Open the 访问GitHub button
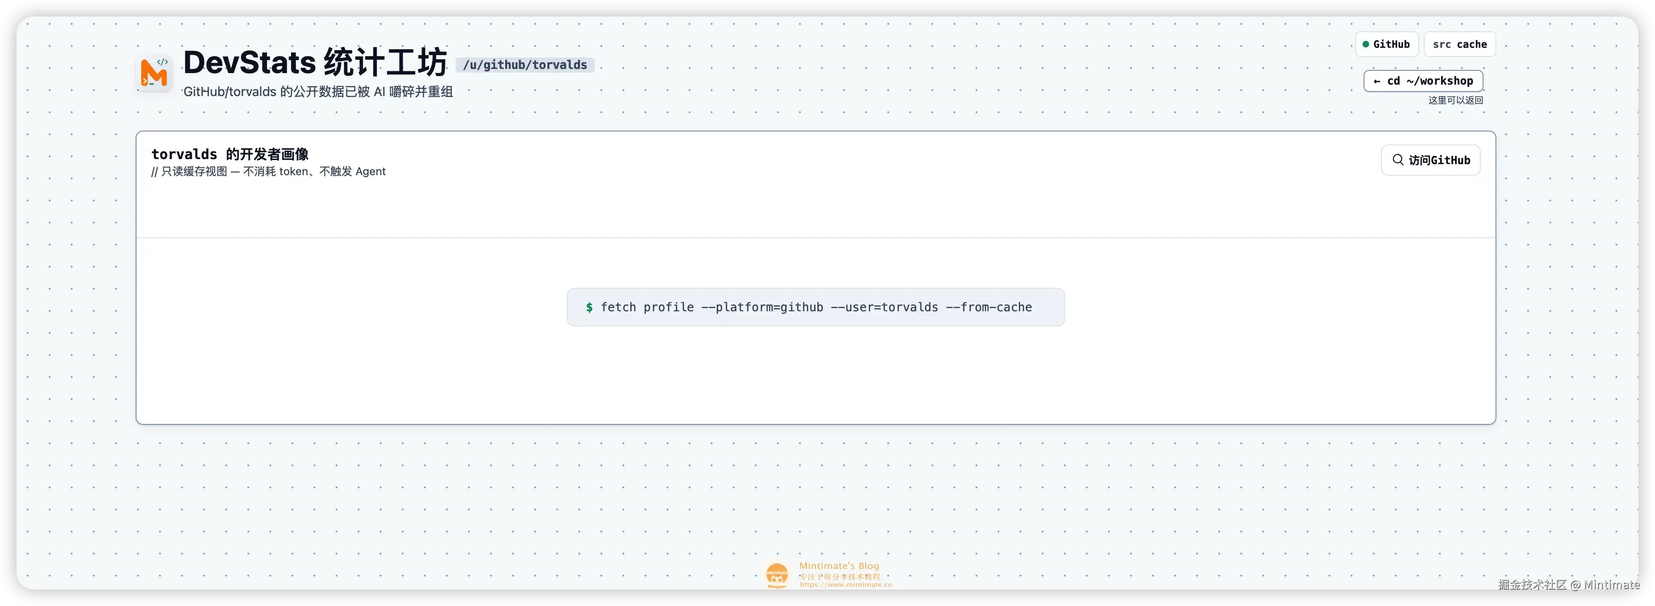This screenshot has height=606, width=1655. coord(1431,160)
